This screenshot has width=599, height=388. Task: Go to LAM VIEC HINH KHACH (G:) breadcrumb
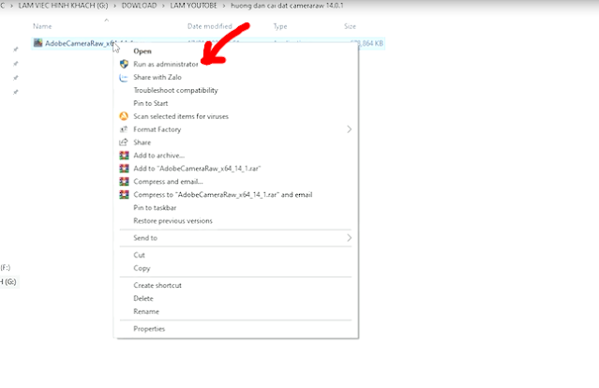(x=63, y=6)
